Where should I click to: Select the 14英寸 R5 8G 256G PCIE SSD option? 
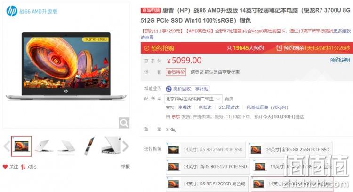pyautogui.click(x=206, y=150)
